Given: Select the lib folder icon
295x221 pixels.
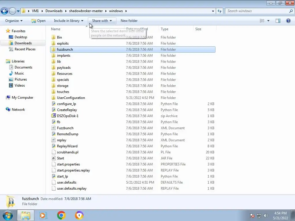Looking at the screenshot, I should click(x=53, y=61).
